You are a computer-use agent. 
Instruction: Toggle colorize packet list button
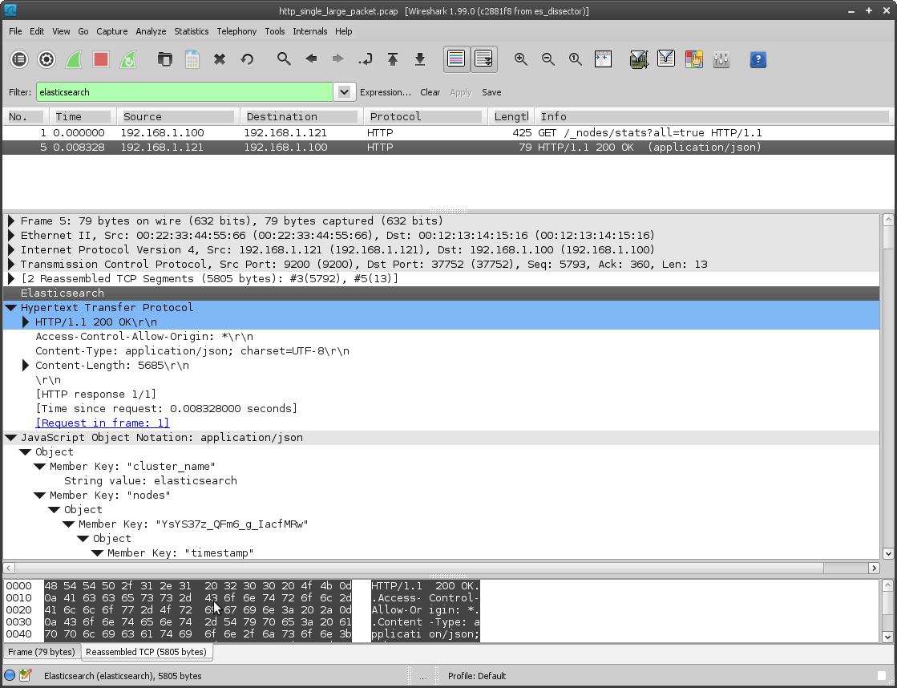point(456,59)
